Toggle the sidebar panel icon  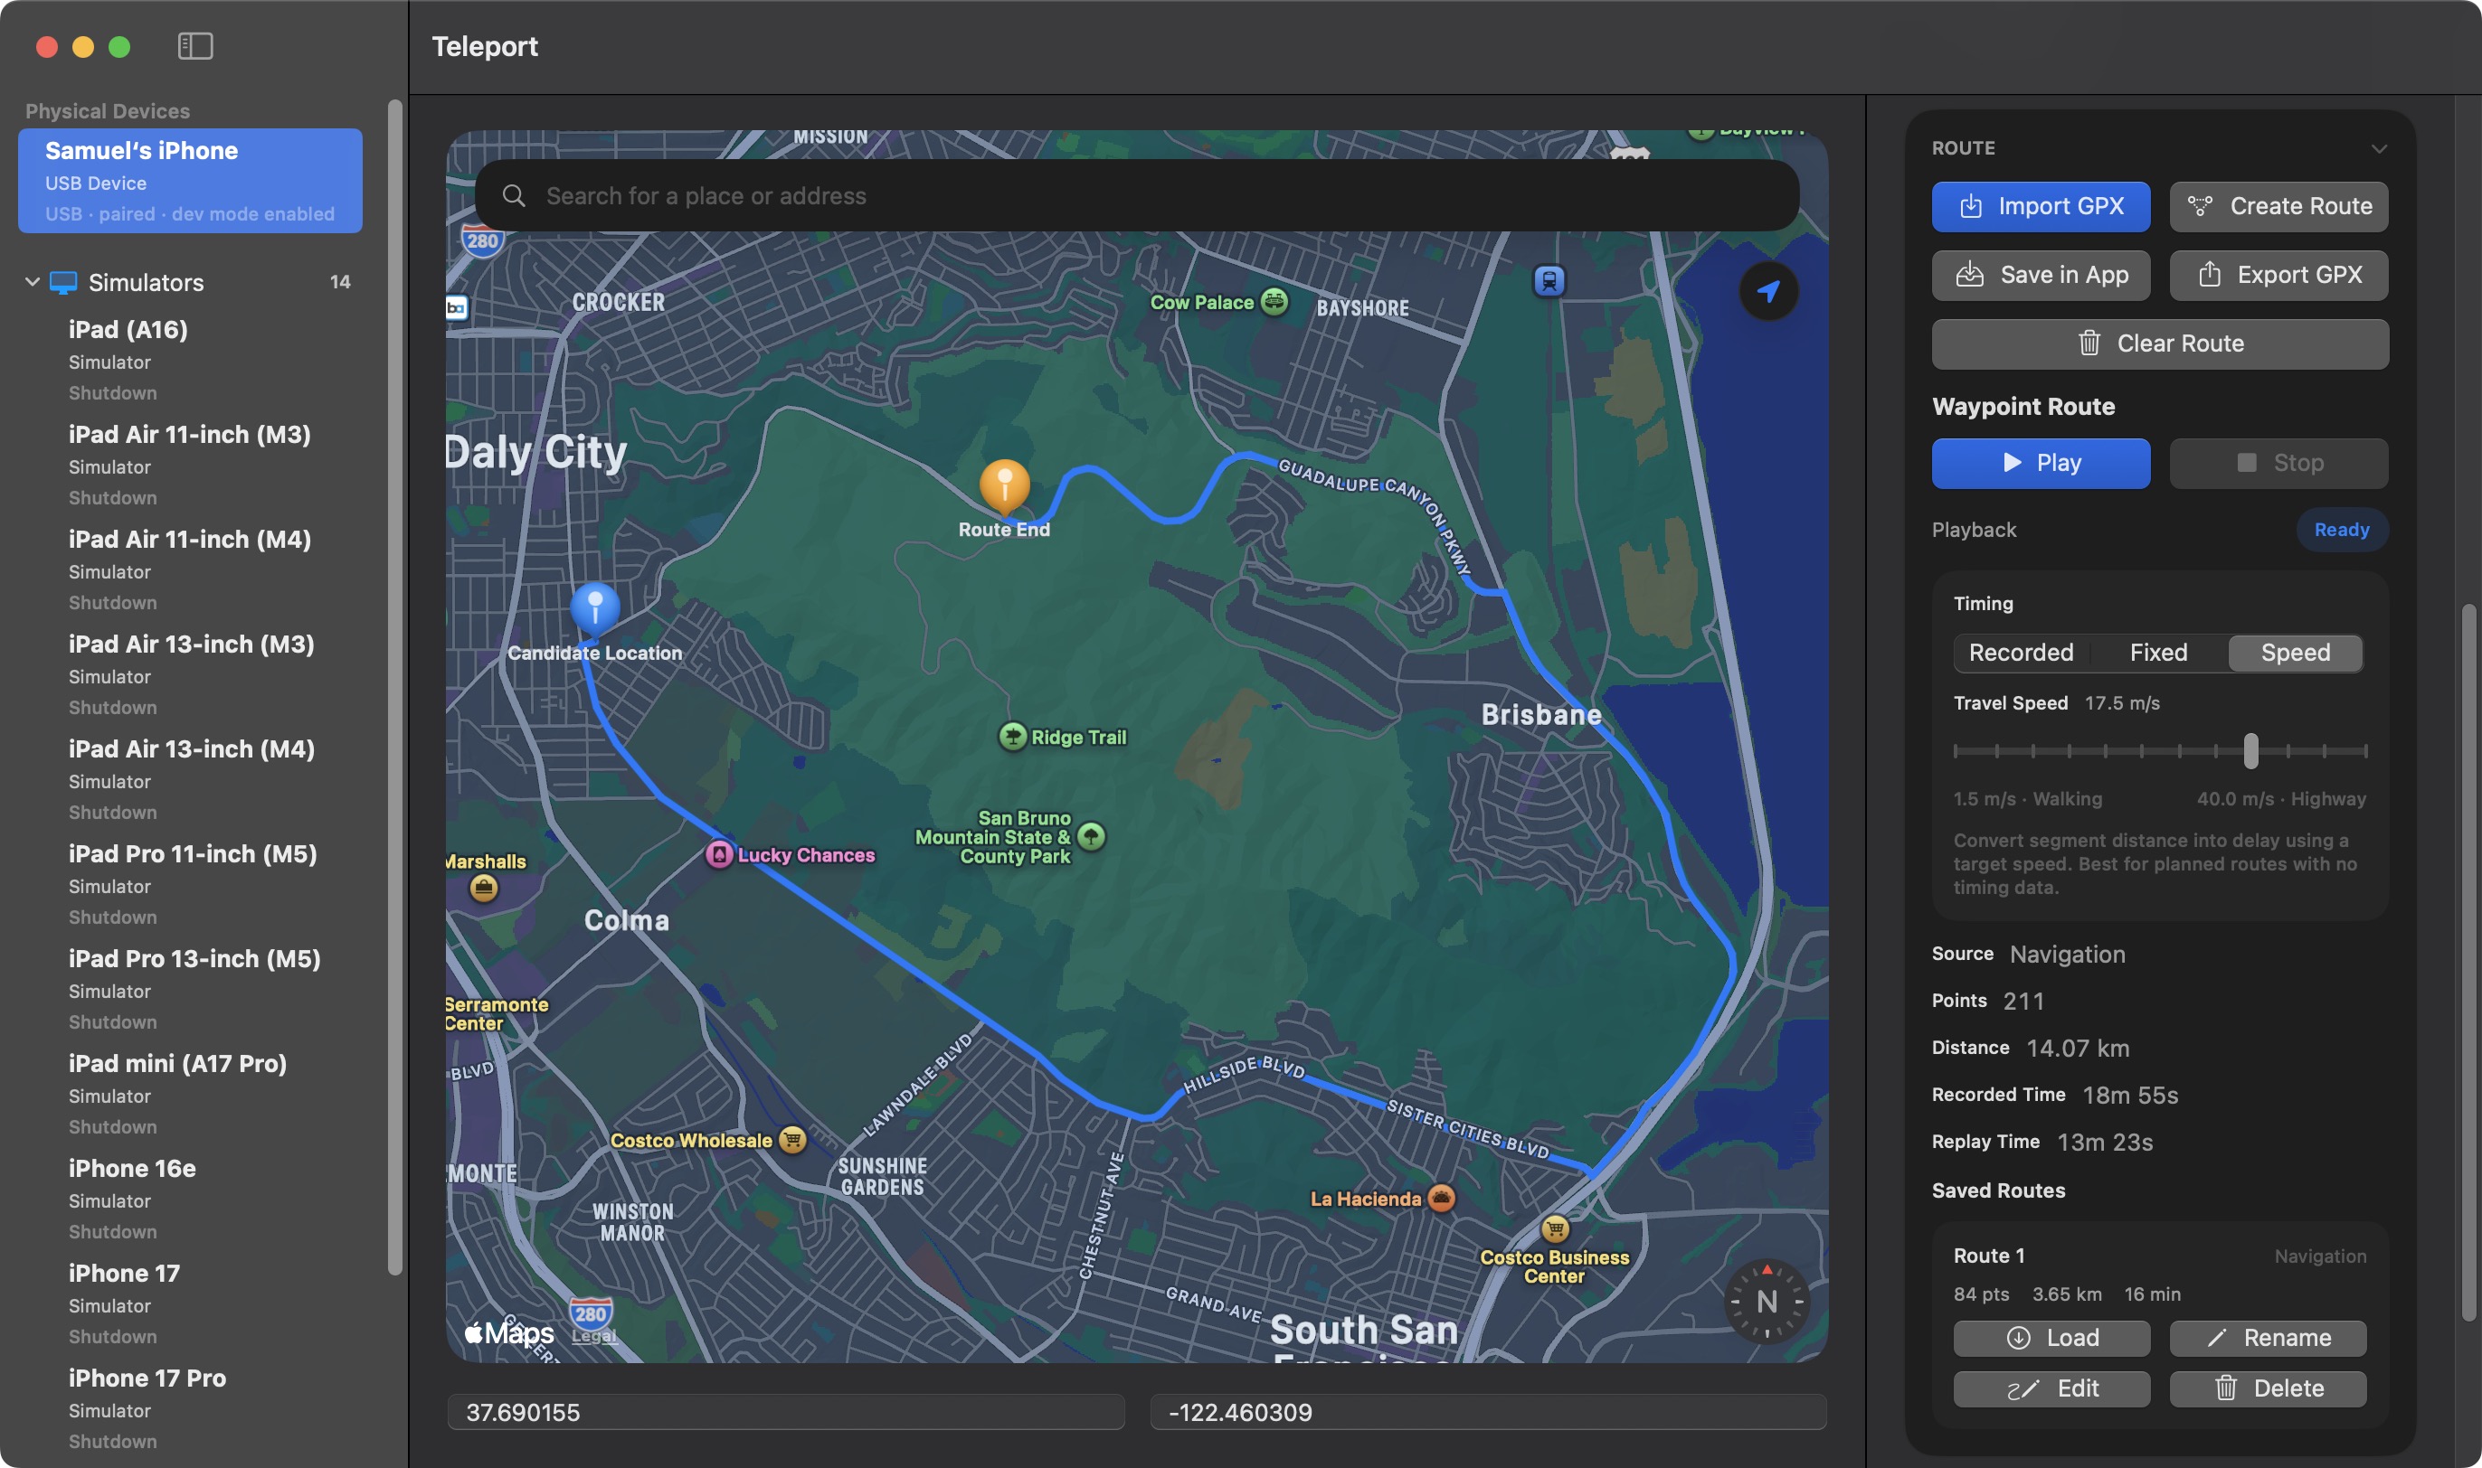click(x=195, y=45)
